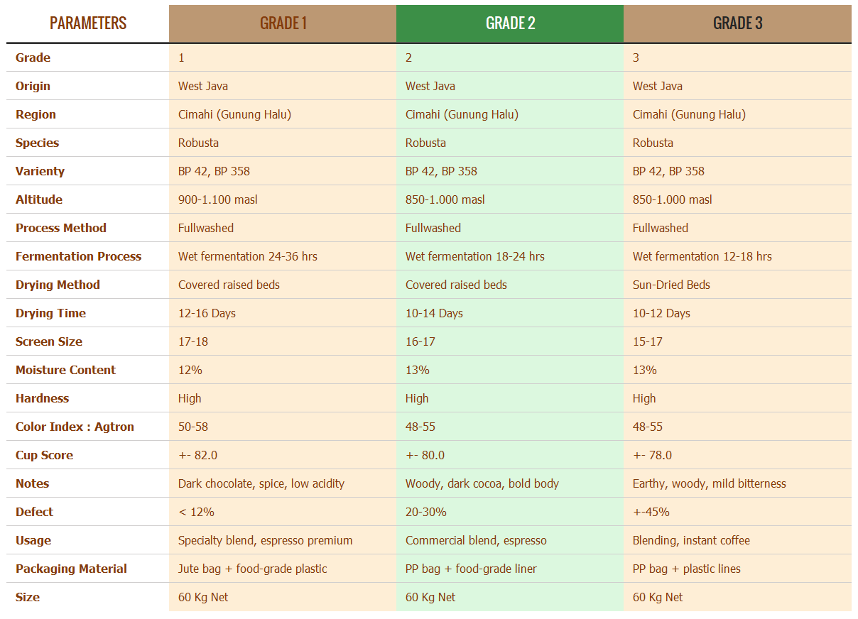This screenshot has width=858, height=619.
Task: Select the GRADE 2 green column header
Action: pos(510,23)
